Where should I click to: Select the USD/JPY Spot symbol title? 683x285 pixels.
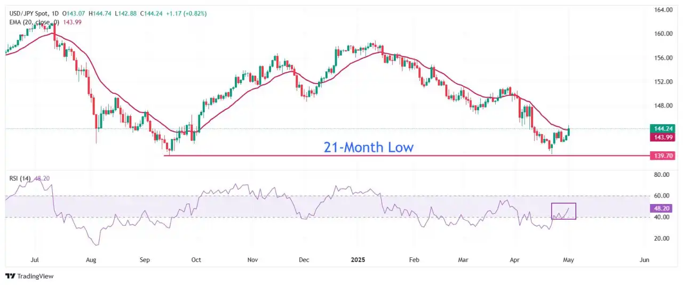(x=32, y=13)
